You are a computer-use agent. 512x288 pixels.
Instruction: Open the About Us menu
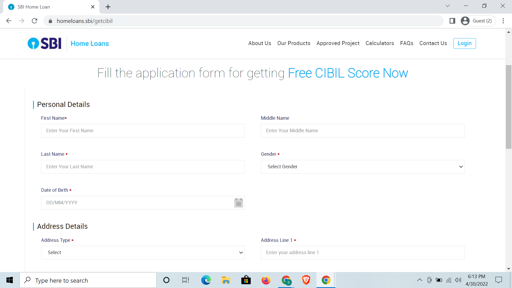coord(259,43)
